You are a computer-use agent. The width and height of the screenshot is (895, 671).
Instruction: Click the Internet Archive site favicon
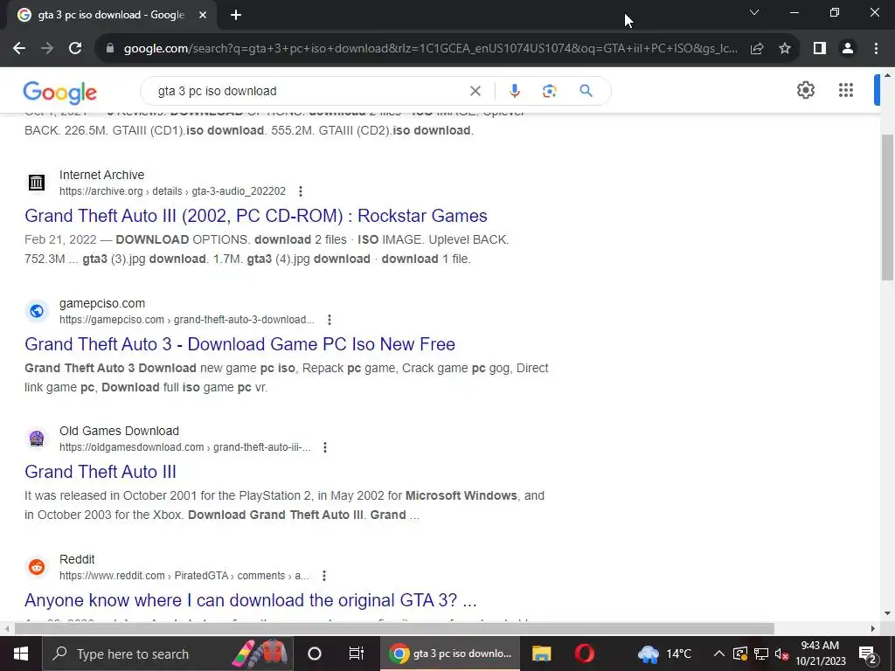pyautogui.click(x=37, y=183)
